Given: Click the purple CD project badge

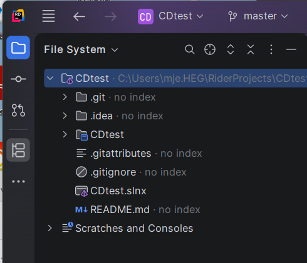Looking at the screenshot, I should pos(145,16).
